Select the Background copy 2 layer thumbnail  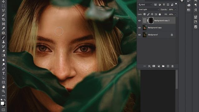click(145, 21)
